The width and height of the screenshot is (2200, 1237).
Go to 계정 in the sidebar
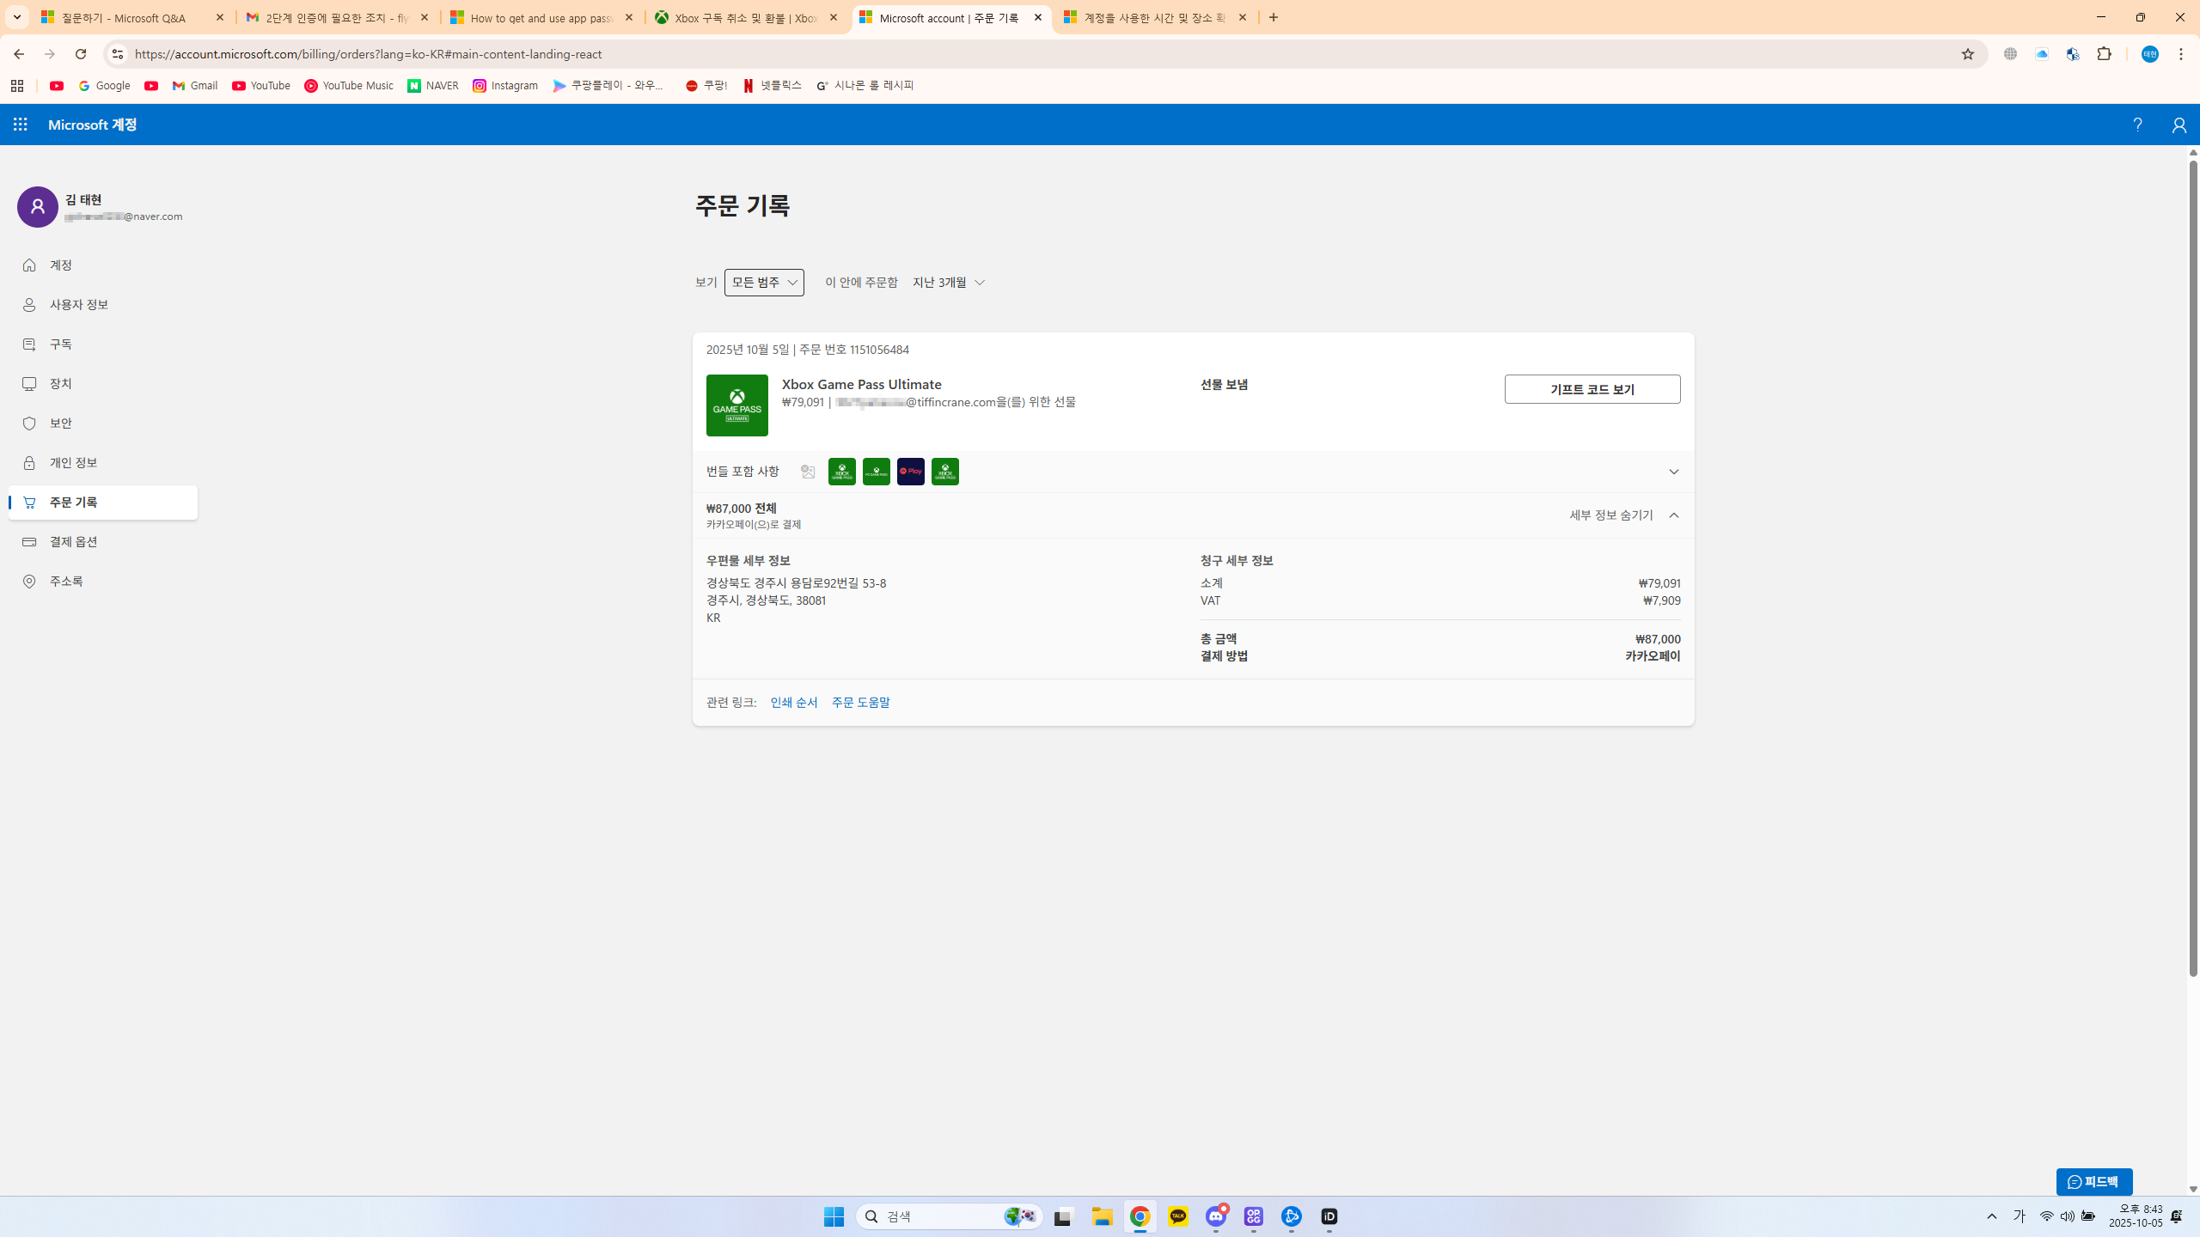103,265
